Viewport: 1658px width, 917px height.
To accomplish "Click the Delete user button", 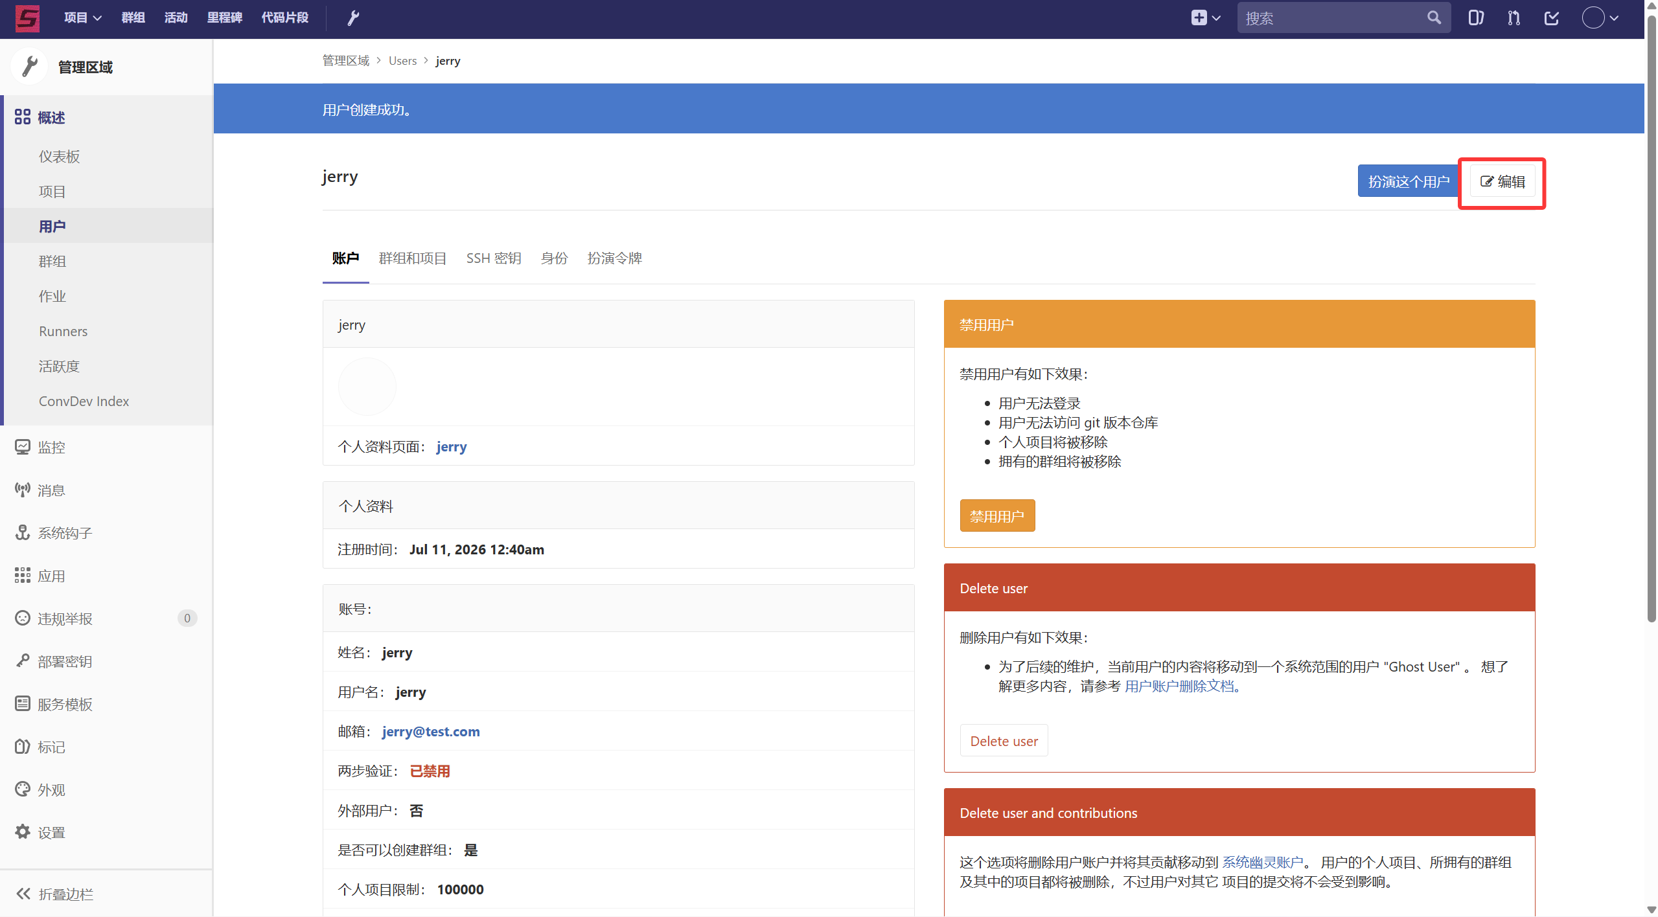I will pyautogui.click(x=1004, y=740).
